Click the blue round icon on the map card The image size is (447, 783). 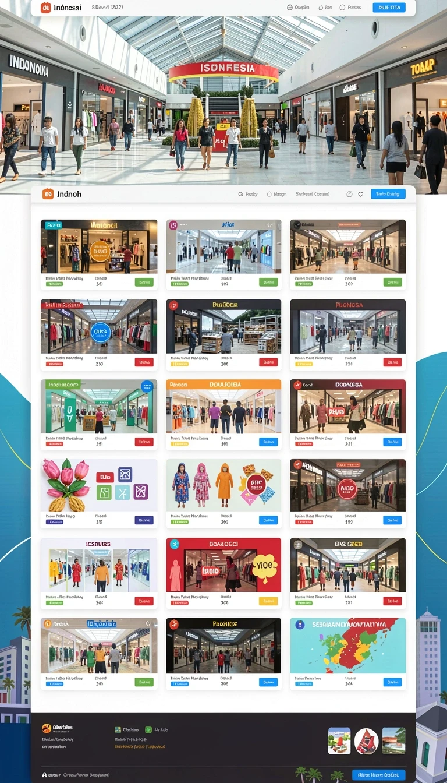[300, 625]
